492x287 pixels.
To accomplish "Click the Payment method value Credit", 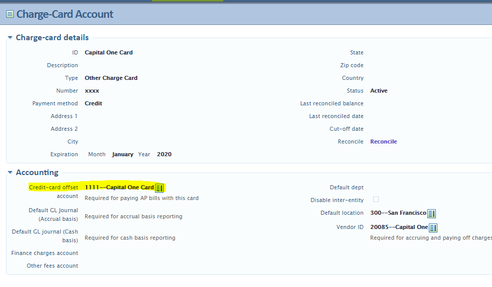I will pos(93,103).
